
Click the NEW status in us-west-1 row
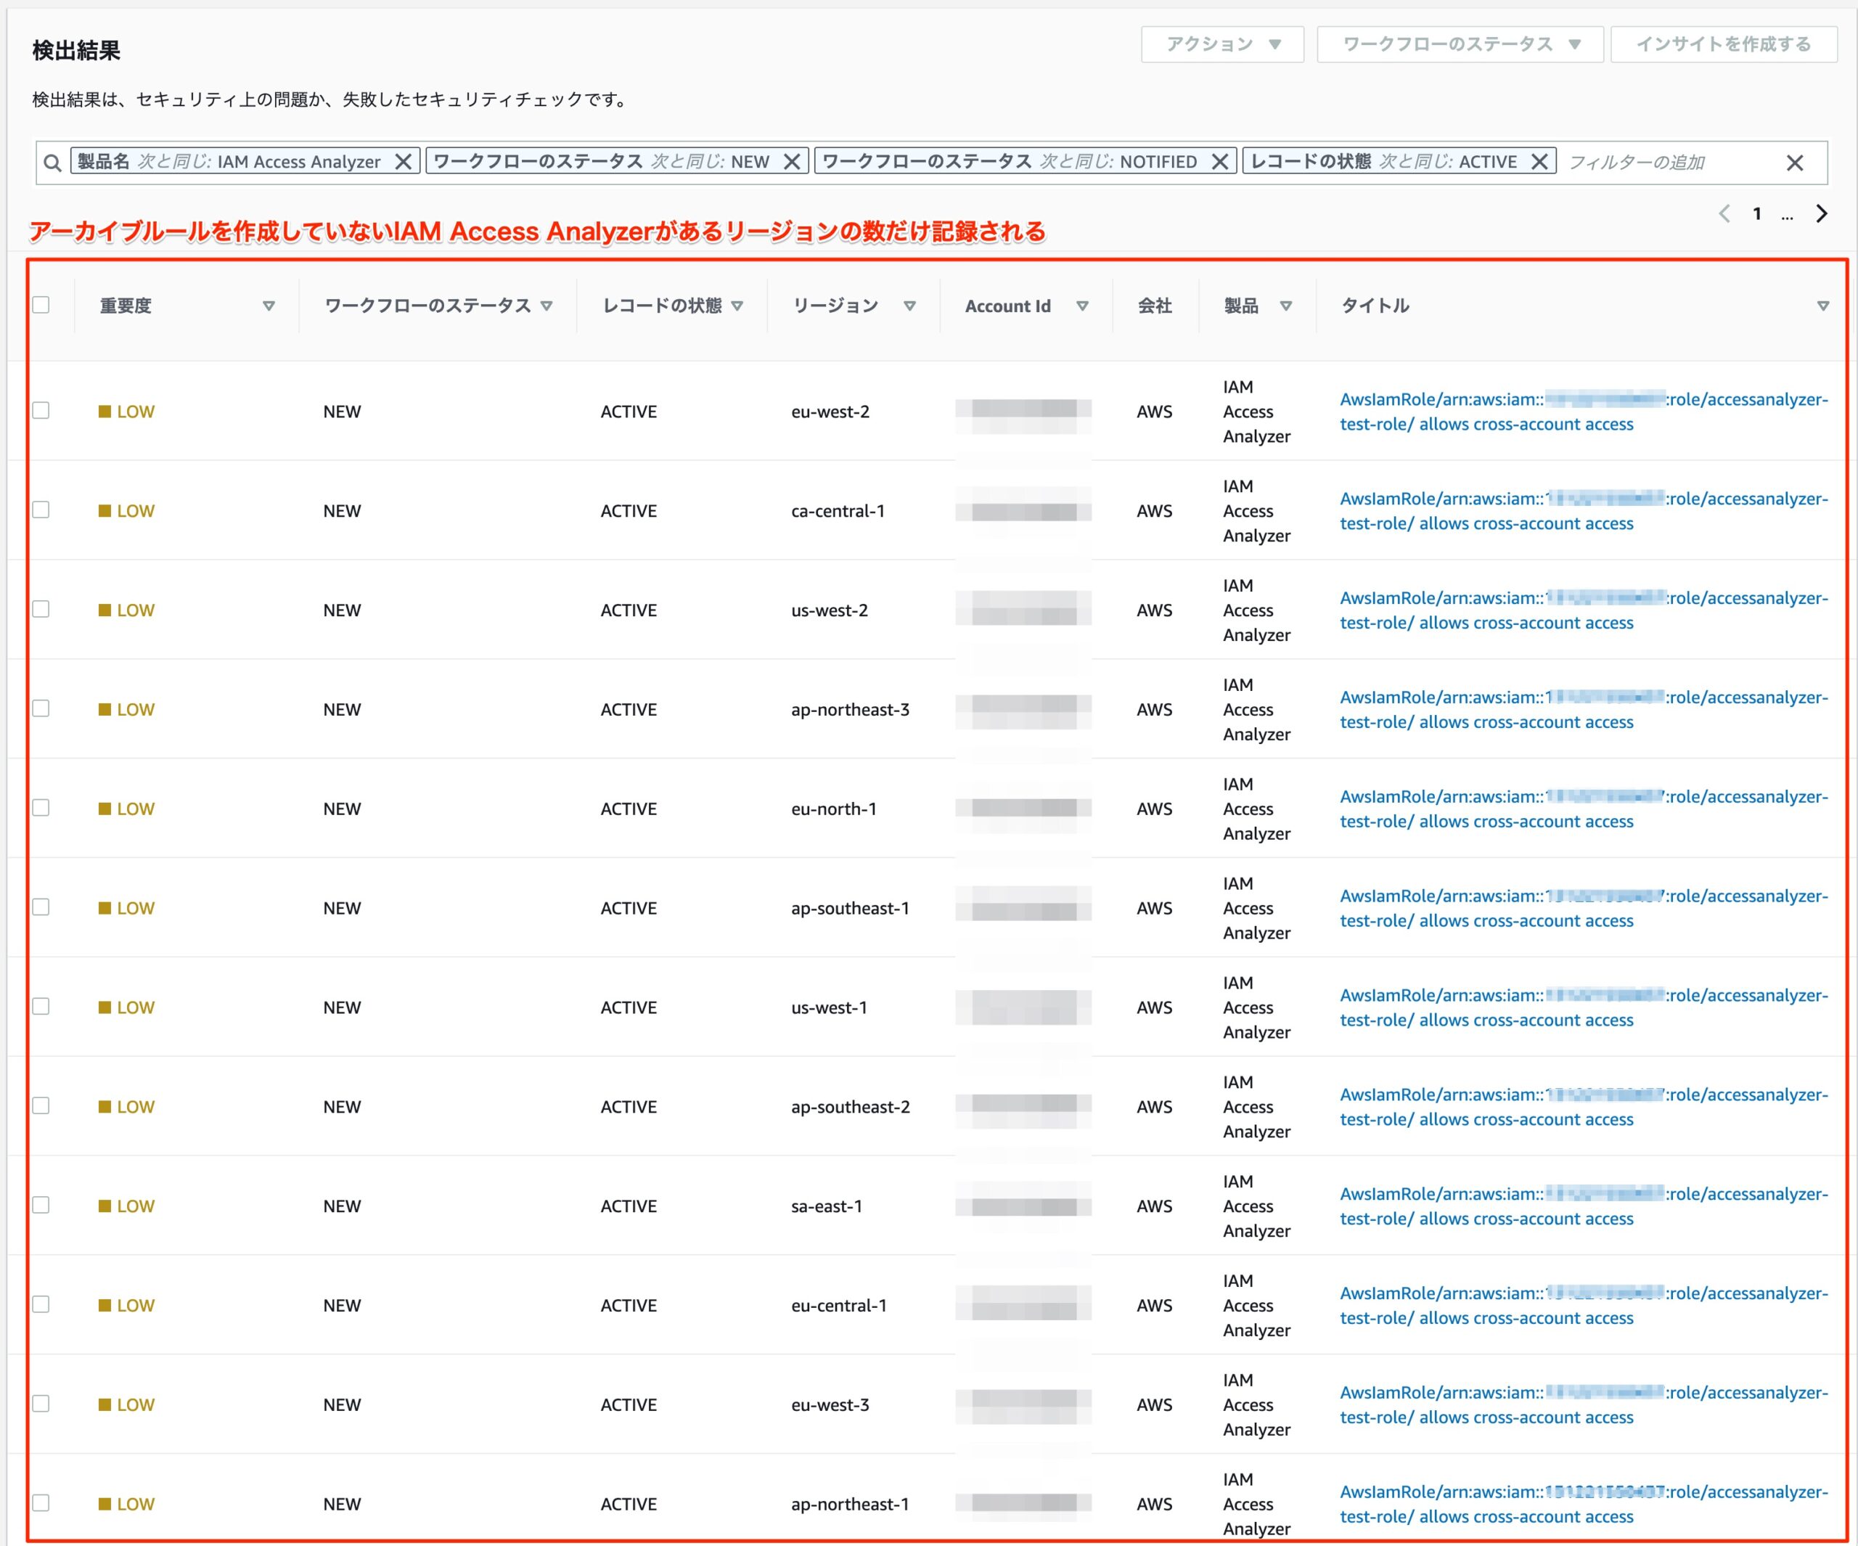(342, 1007)
